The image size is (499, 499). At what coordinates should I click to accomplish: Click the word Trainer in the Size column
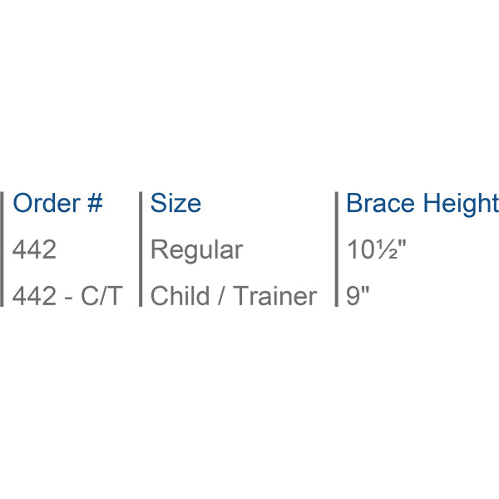275,296
